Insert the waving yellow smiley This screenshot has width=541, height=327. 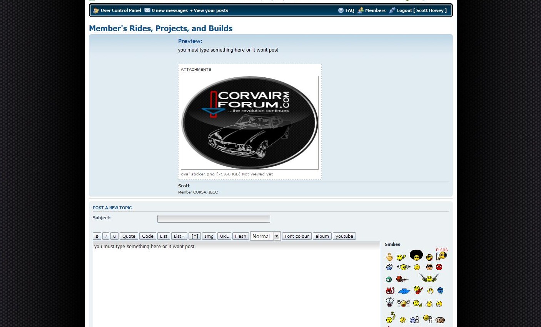[401, 257]
